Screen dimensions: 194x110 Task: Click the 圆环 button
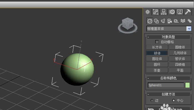click(157, 65)
